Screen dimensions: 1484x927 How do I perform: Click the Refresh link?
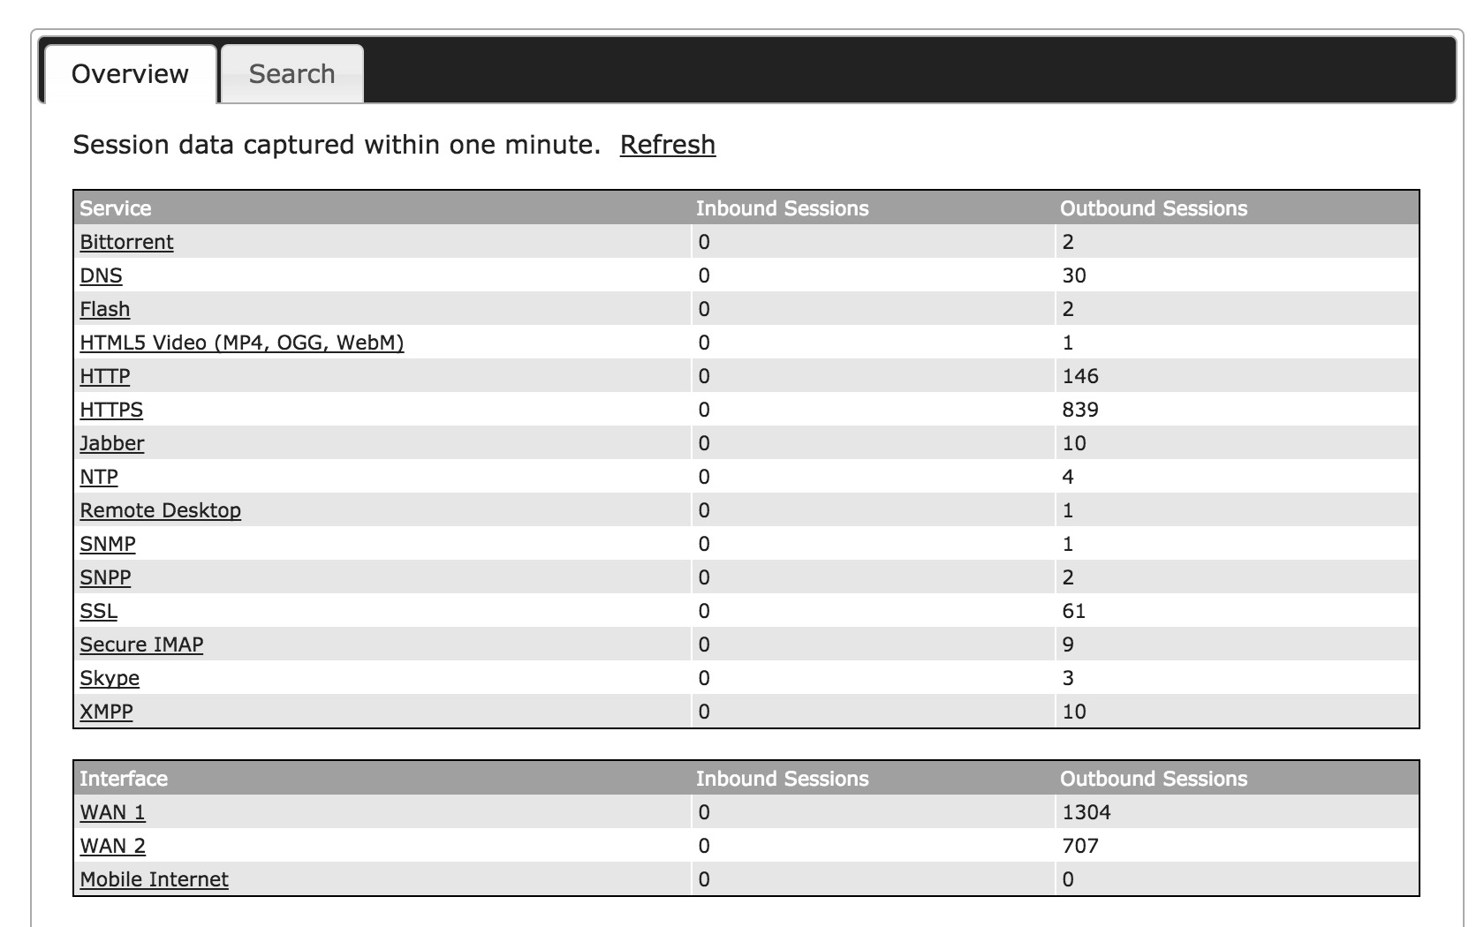[667, 145]
